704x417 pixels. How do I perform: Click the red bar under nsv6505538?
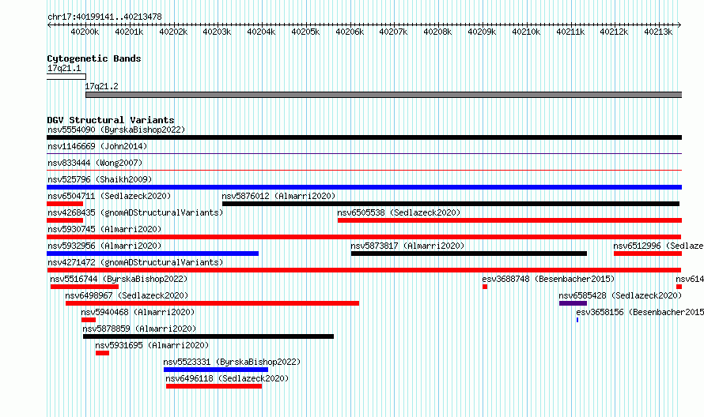pos(509,220)
